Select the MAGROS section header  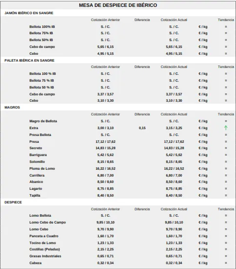pos(12,108)
